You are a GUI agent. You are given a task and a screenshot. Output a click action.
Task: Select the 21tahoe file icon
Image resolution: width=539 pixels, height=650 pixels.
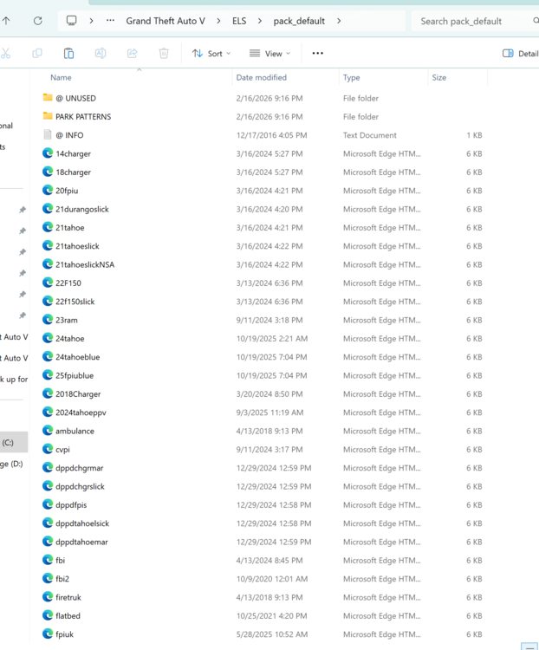coord(48,227)
